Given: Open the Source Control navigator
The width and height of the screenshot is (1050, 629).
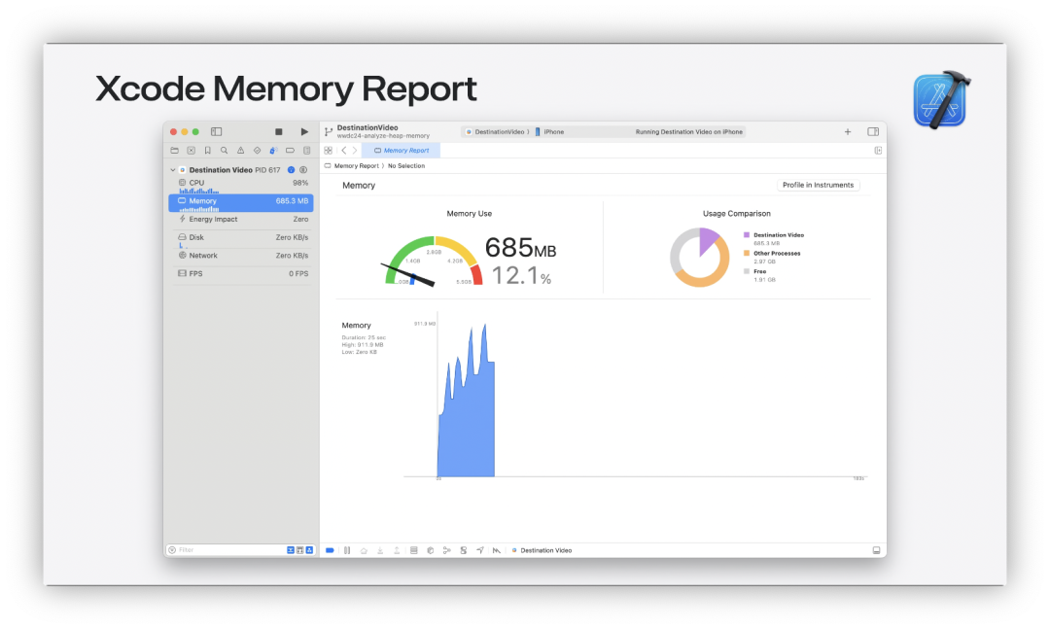Looking at the screenshot, I should (x=192, y=151).
